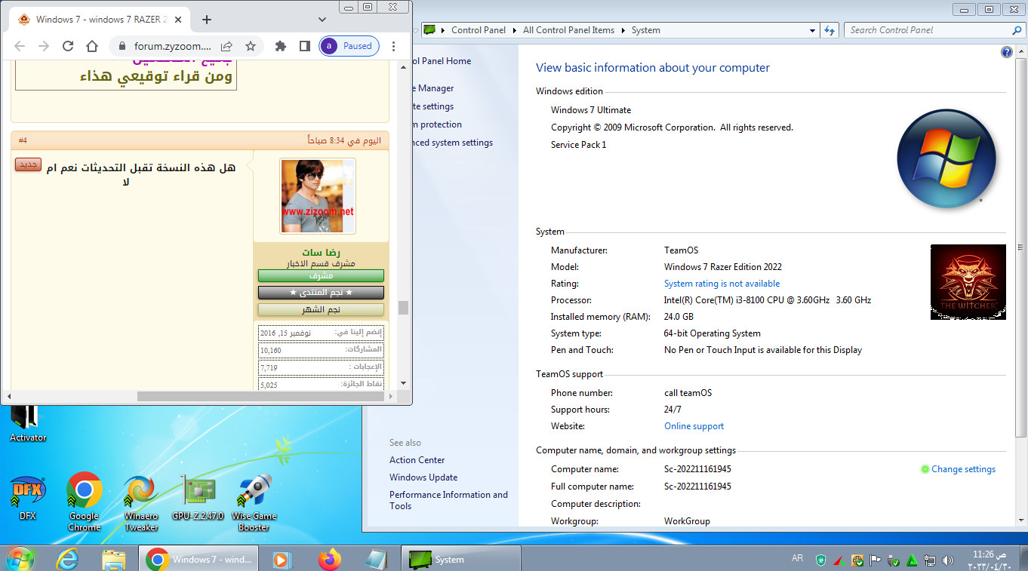Screen dimensions: 1028x571
Task: Open Windows Explorer taskbar icon
Action: [114, 559]
